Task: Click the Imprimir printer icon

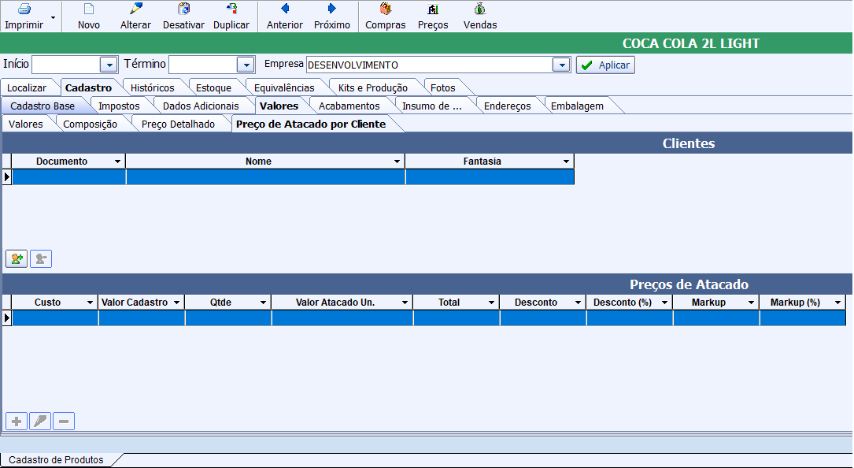Action: pos(24,9)
